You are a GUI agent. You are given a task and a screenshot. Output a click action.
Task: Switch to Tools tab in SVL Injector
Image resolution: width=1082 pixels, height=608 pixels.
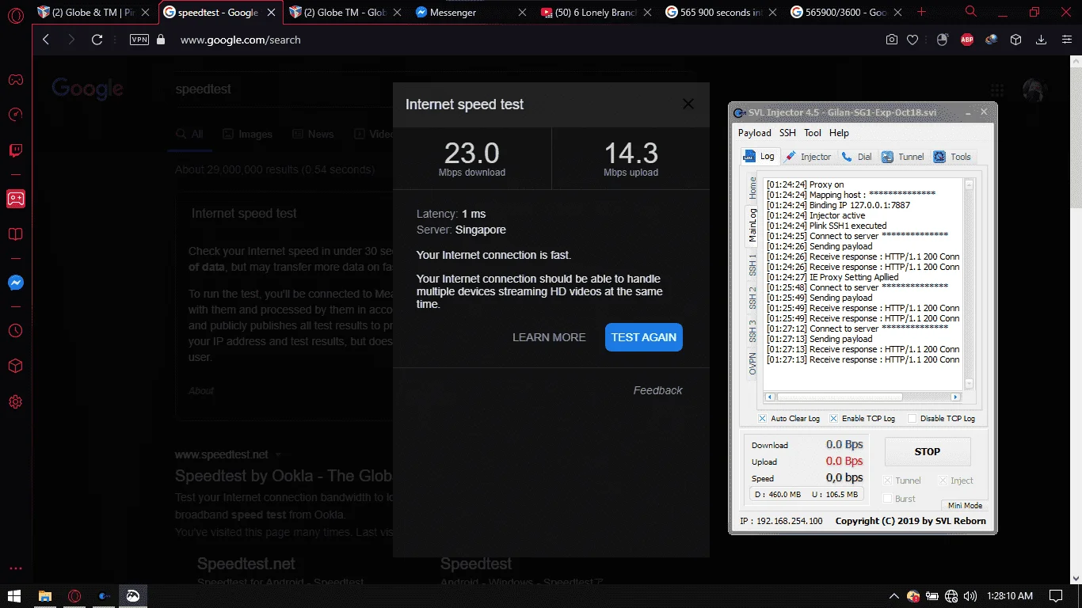coord(952,157)
